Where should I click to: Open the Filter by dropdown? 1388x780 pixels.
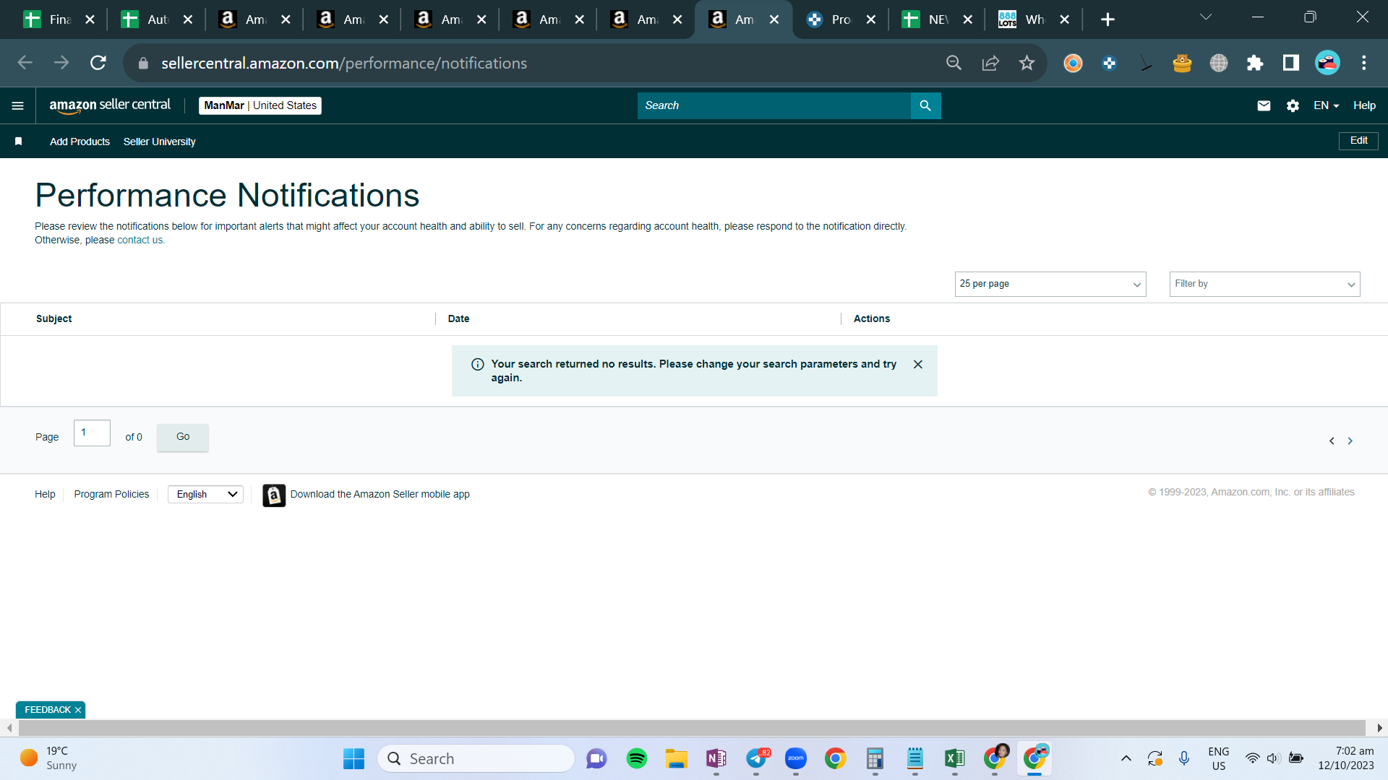1264,284
